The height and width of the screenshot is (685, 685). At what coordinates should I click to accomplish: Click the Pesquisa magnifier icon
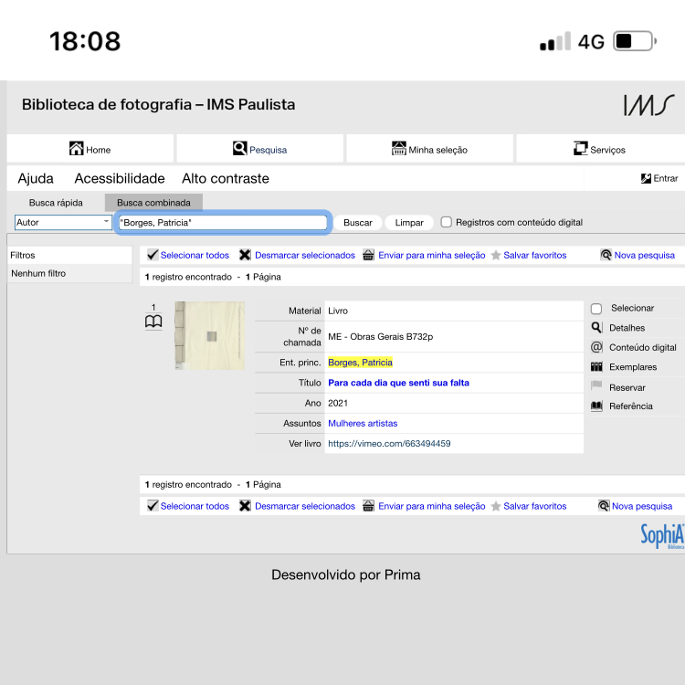tap(240, 149)
